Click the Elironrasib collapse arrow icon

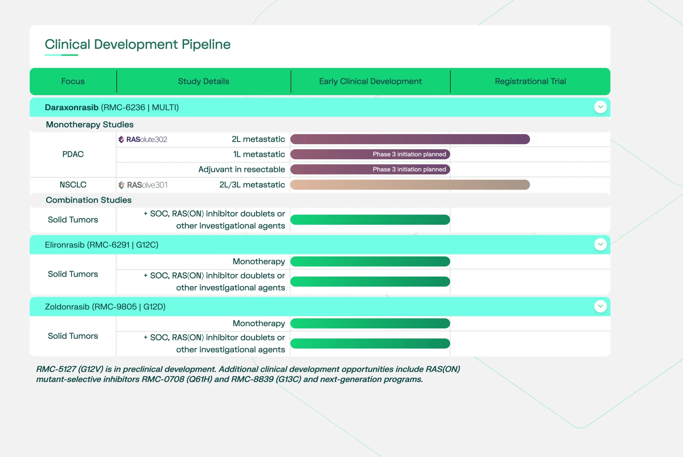(600, 245)
